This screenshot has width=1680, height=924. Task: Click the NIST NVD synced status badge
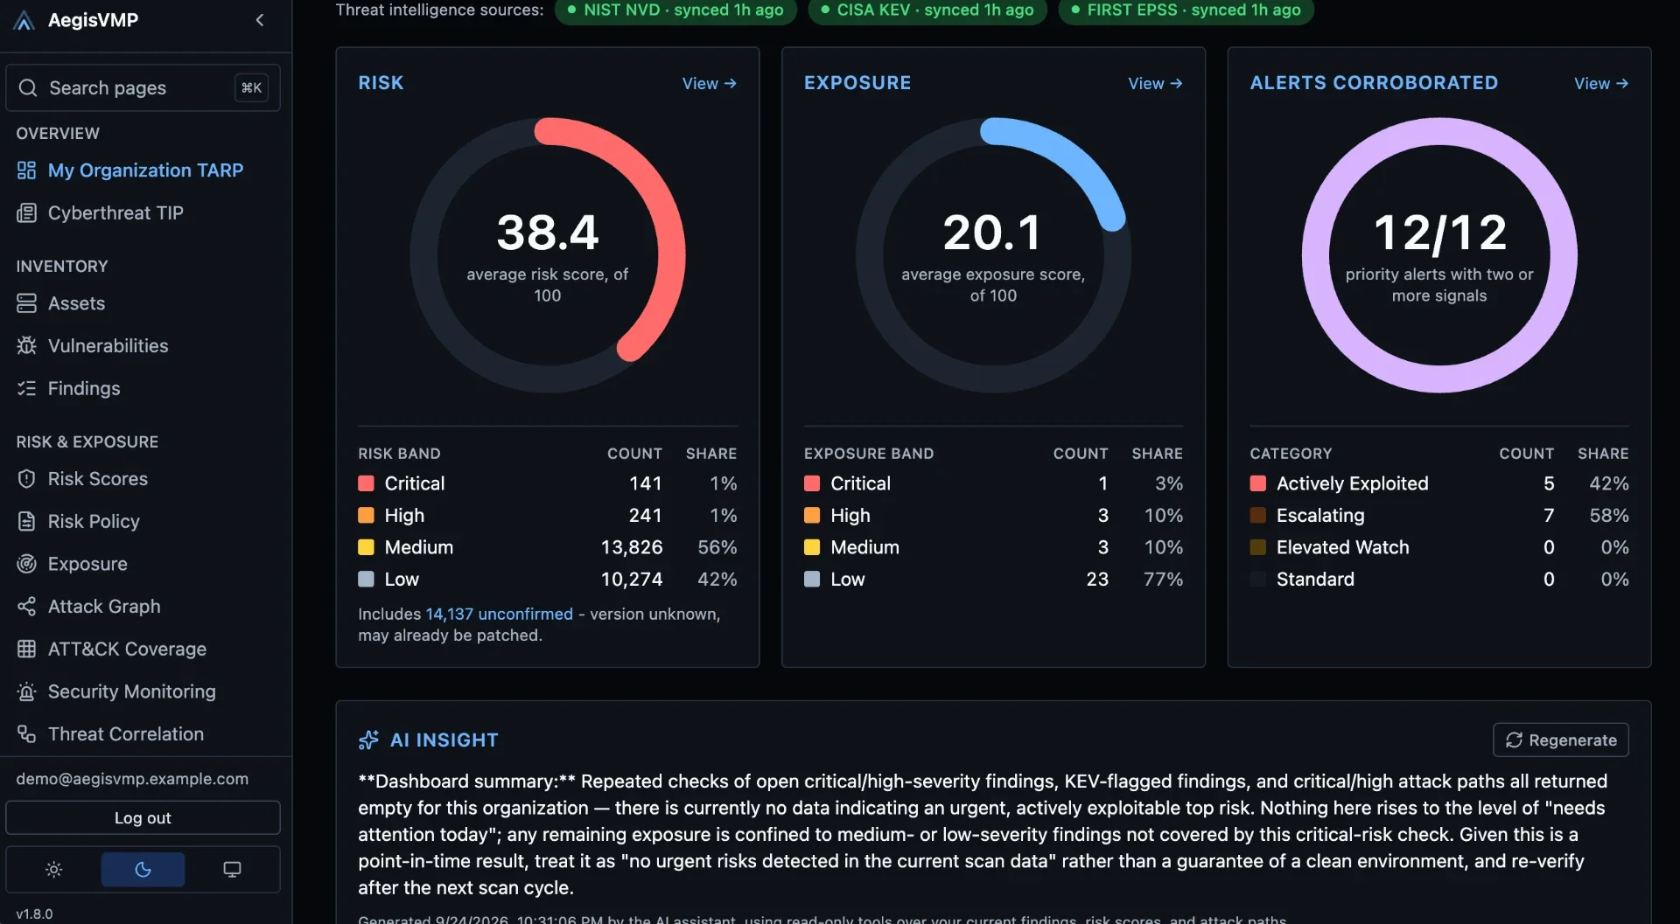pyautogui.click(x=675, y=10)
